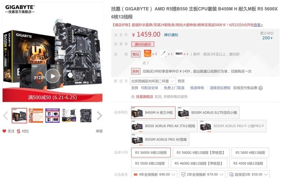
Task: Open the 技嘉旗舰店 store link
Action: pos(144,96)
